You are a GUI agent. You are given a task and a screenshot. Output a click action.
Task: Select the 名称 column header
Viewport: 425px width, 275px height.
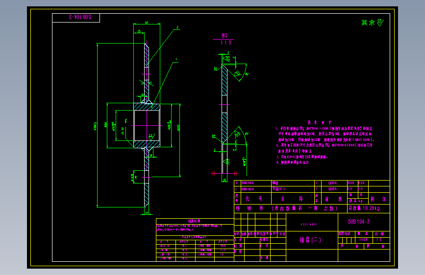292,199
